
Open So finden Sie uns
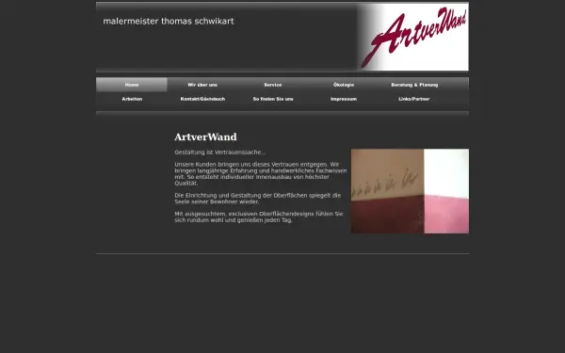[273, 99]
